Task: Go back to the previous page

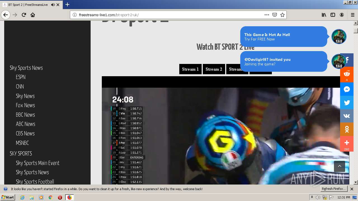Action: 6,15
